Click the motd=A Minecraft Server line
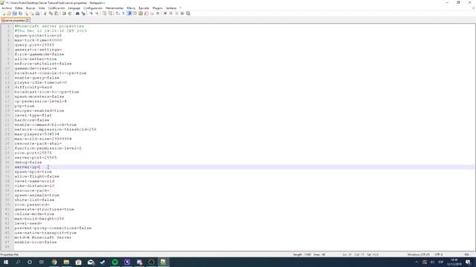 pos(43,237)
